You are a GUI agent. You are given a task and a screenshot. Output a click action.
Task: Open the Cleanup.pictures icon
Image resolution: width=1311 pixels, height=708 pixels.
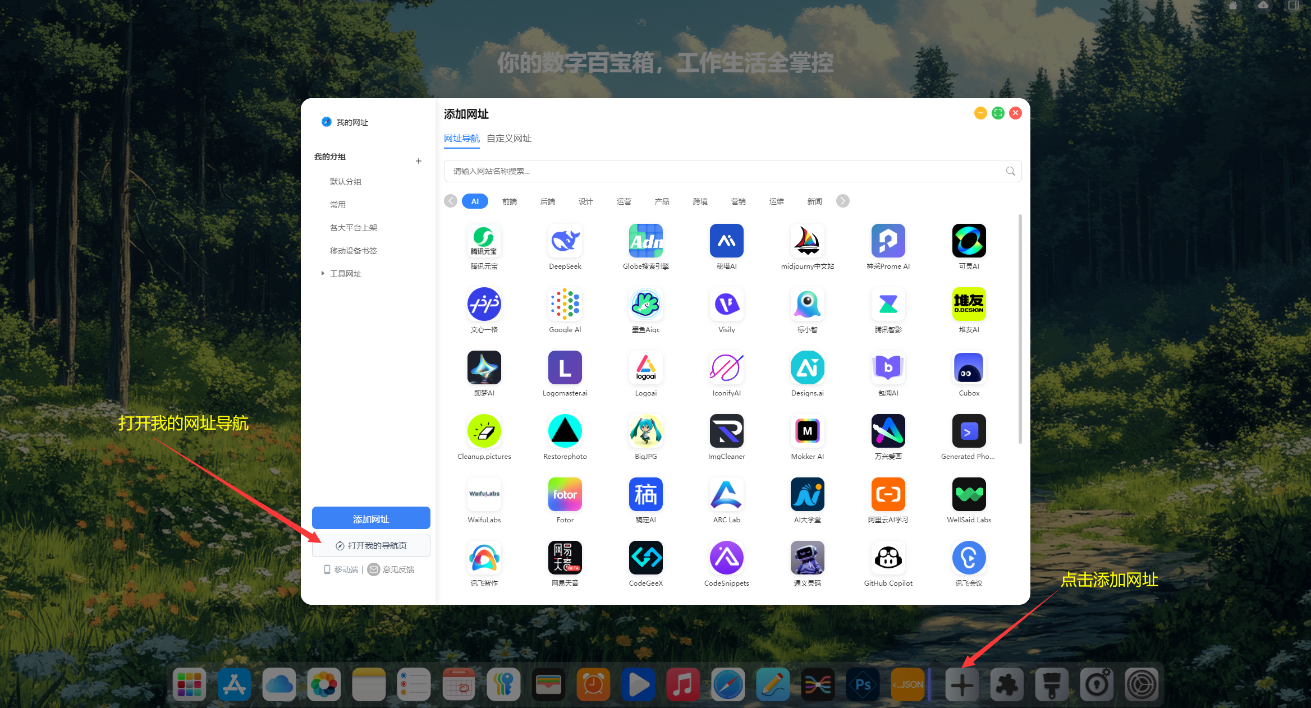pos(484,431)
